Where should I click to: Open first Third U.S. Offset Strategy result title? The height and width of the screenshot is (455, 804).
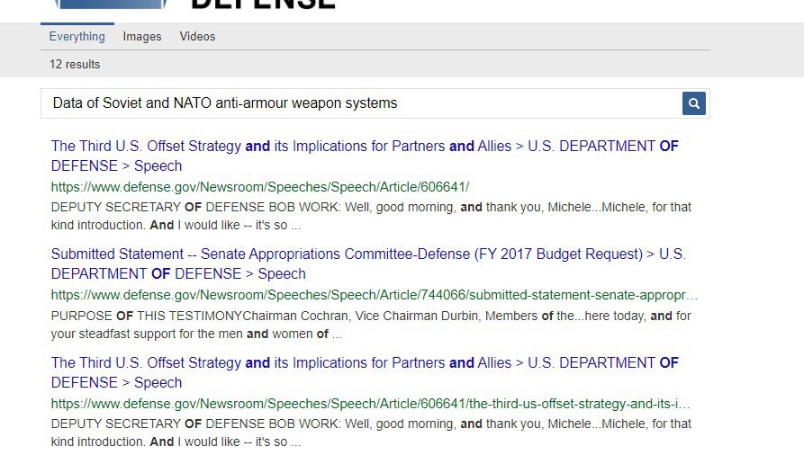click(365, 156)
